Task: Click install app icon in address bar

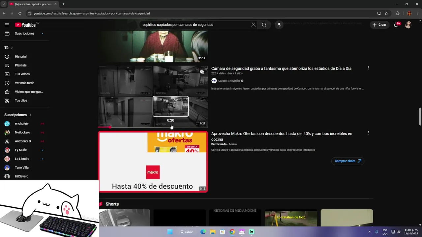Action: 379,13
